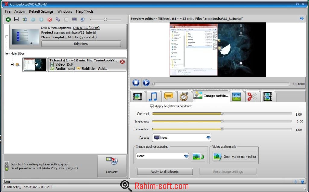The width and height of the screenshot is (309, 192).
Task: Switch to the Audio tab with music notes
Action: tap(153, 96)
